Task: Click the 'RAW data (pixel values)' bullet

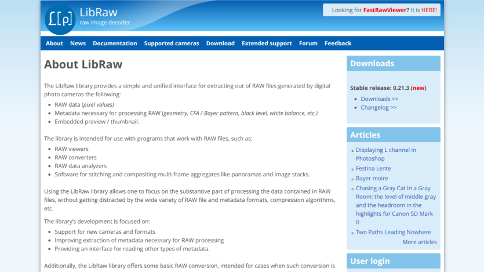Action: pyautogui.click(x=84, y=104)
